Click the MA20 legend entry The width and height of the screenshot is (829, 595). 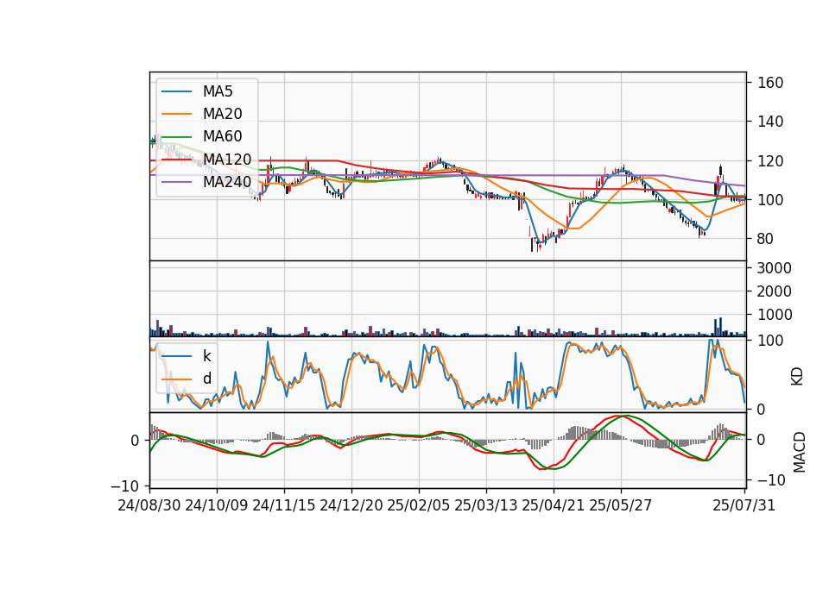pyautogui.click(x=201, y=114)
